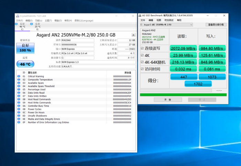Toggle the 访问时间 access time checkbox
241x166 pixels.
pos(142,69)
